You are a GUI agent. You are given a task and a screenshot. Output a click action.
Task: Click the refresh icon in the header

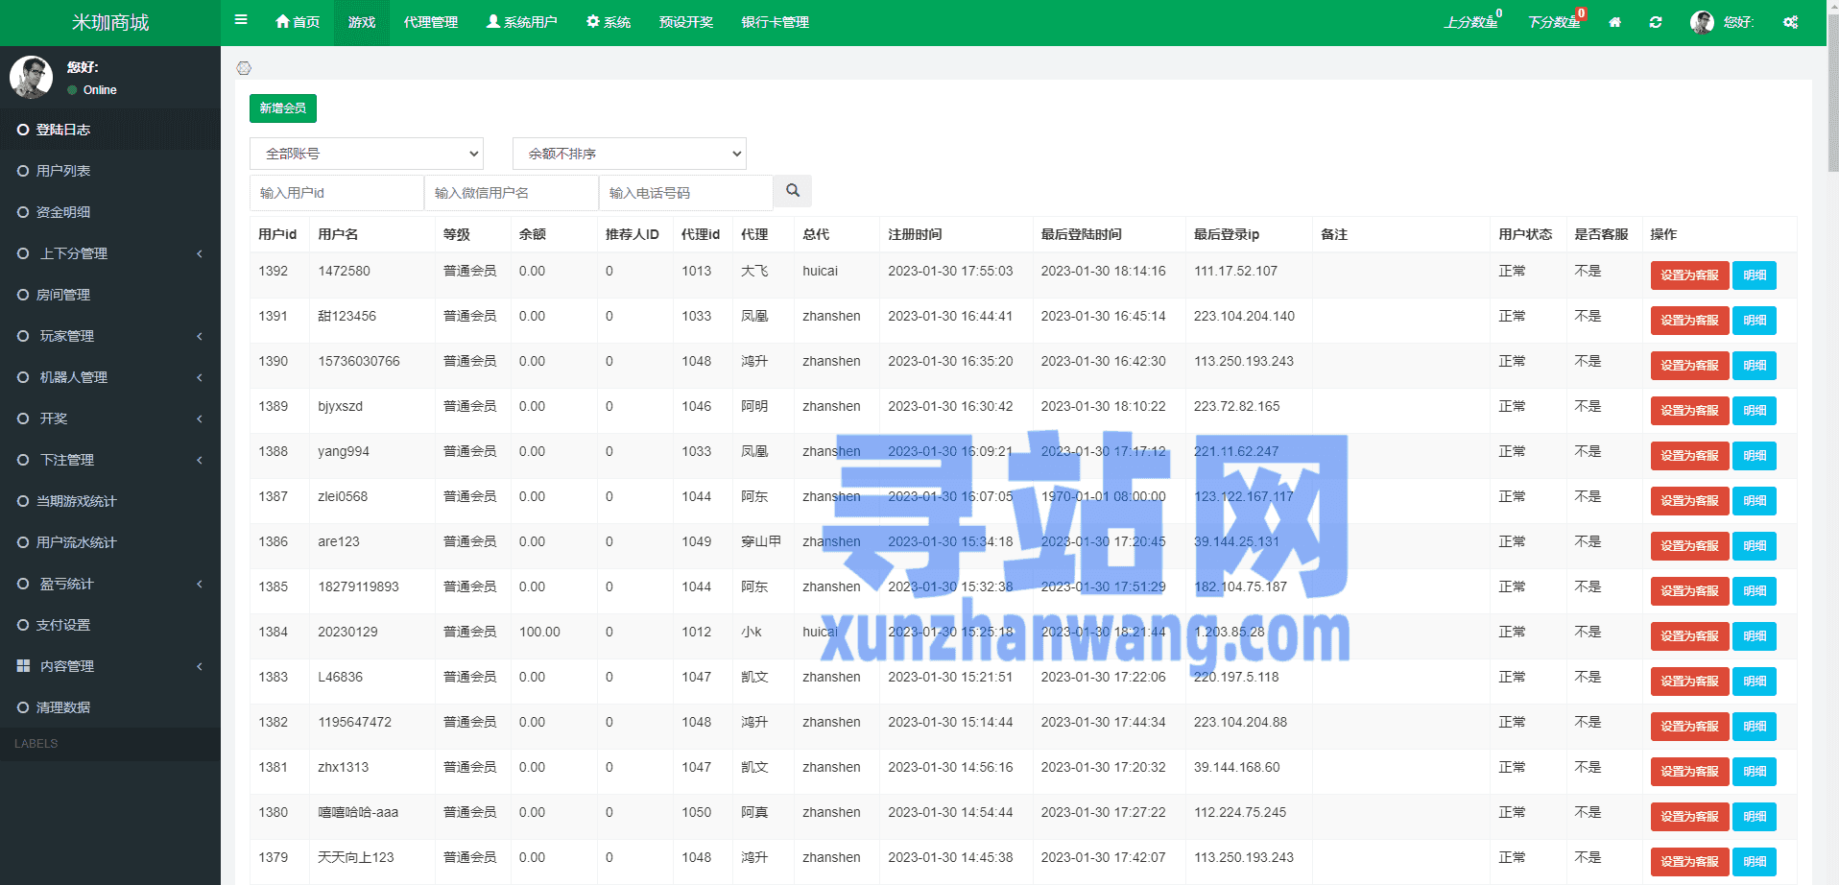pyautogui.click(x=1656, y=22)
